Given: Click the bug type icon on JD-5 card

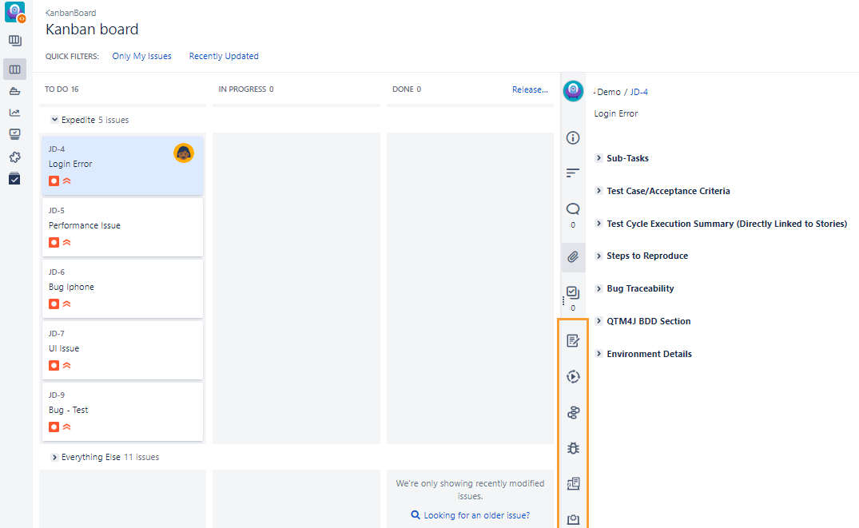Looking at the screenshot, I should [x=54, y=242].
